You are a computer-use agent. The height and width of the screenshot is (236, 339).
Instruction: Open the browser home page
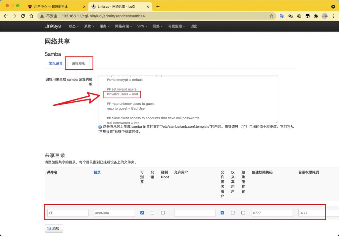31,16
